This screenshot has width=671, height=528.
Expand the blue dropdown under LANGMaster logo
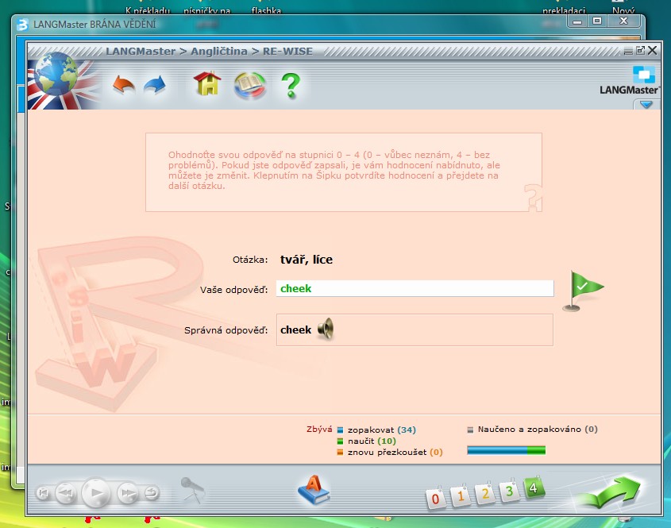tap(646, 104)
